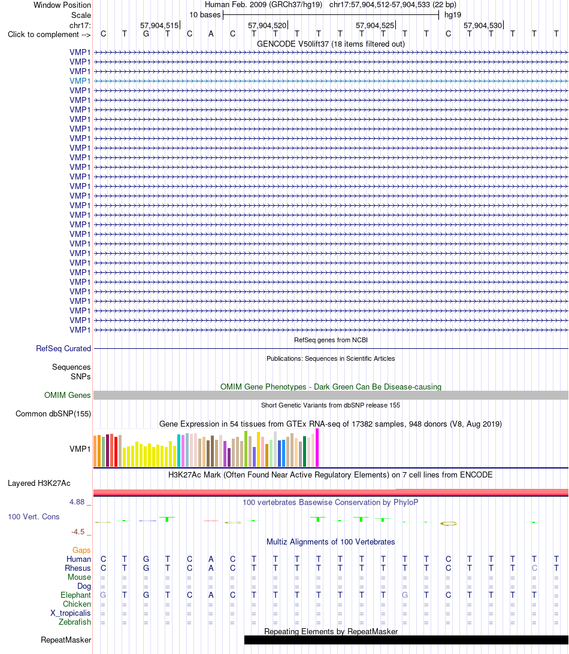Click the gray OMIM Genes bar
The width and height of the screenshot is (569, 654).
click(331, 396)
